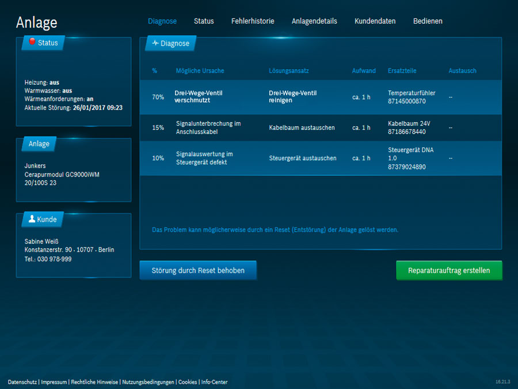The width and height of the screenshot is (518, 389).
Task: Click Störung durch Reset behoben button
Action: click(x=198, y=270)
